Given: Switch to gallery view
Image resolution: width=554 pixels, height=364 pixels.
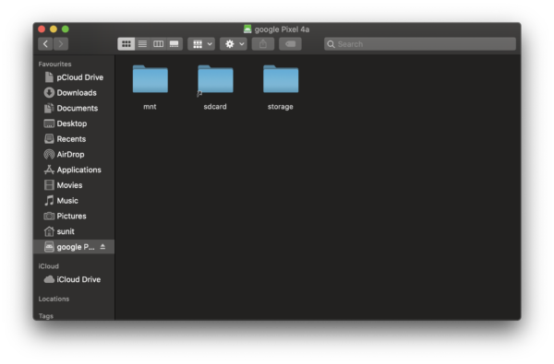Looking at the screenshot, I should [175, 43].
